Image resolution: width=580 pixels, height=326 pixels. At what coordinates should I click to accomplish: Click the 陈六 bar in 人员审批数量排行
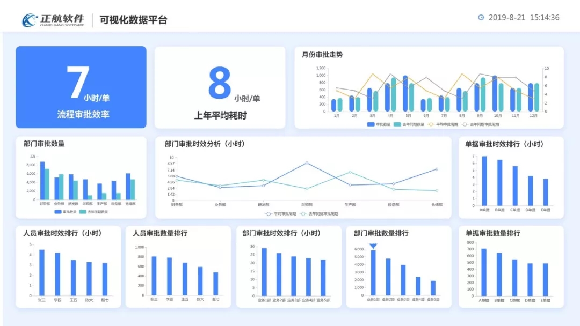200,281
